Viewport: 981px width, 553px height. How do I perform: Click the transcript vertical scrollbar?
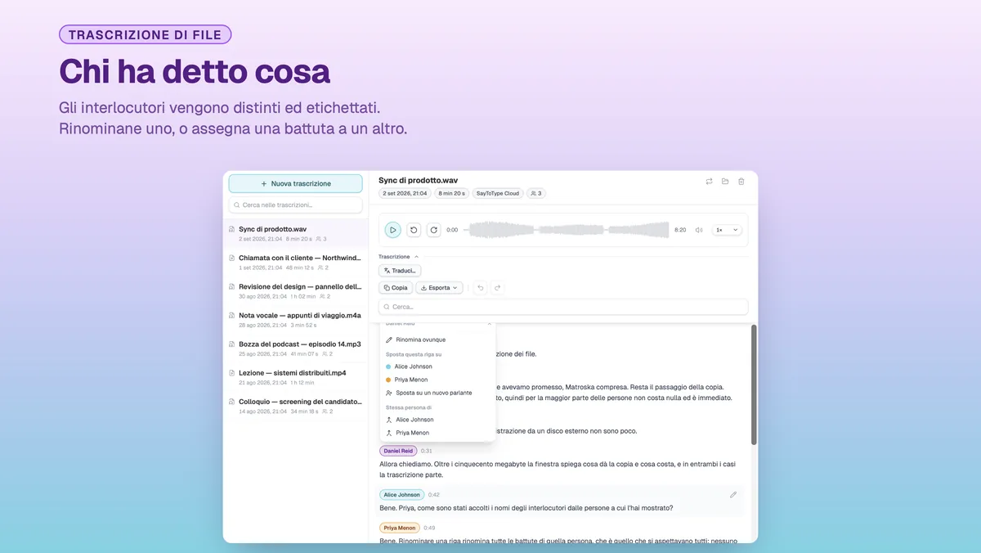754,384
